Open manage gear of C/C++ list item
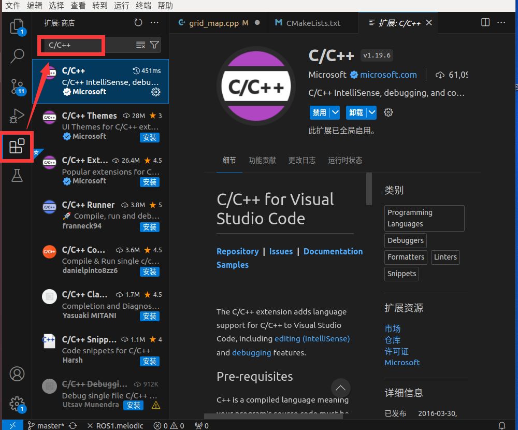 155,92
